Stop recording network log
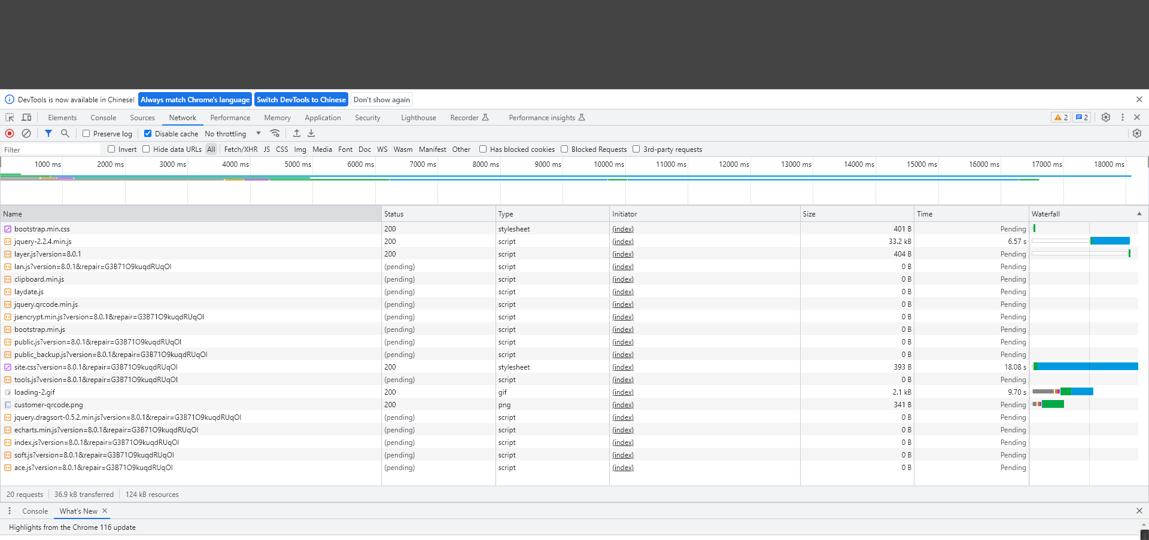Image resolution: width=1149 pixels, height=540 pixels. [x=10, y=133]
